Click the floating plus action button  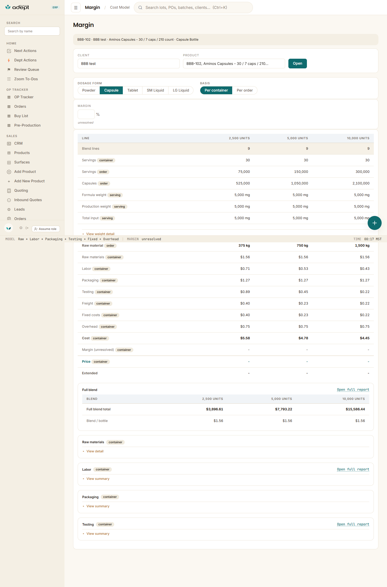[375, 223]
